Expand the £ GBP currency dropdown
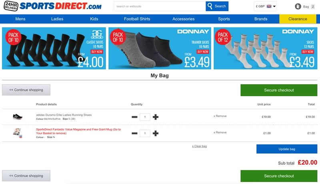320x184 pixels. (265, 6)
